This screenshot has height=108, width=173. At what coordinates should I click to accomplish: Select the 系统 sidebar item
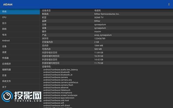20,12
